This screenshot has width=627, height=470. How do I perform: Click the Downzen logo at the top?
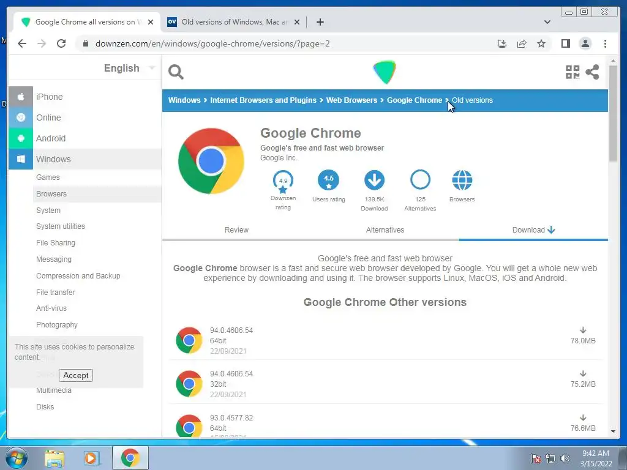385,72
